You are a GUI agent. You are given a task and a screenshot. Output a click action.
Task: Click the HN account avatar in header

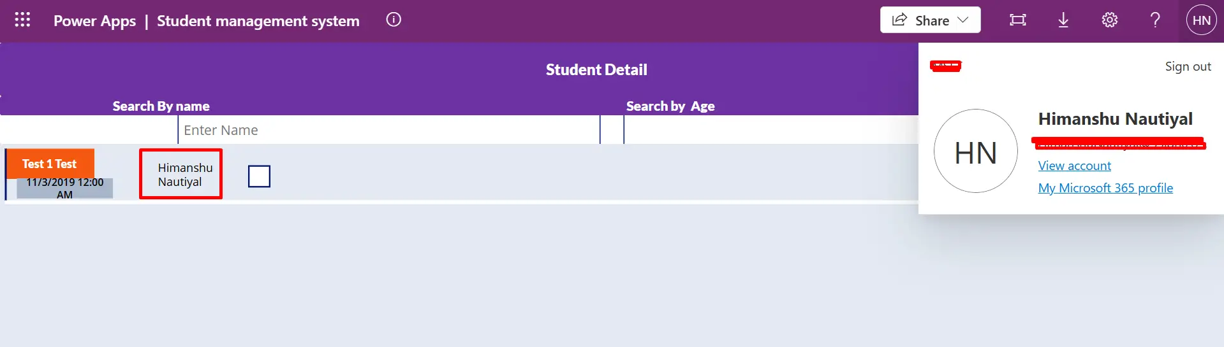(x=1202, y=20)
